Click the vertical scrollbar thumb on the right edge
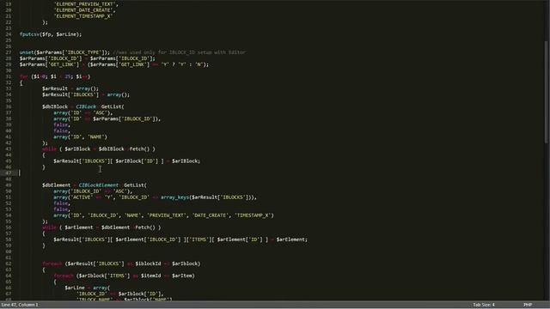This screenshot has width=550, height=309. coord(547,92)
